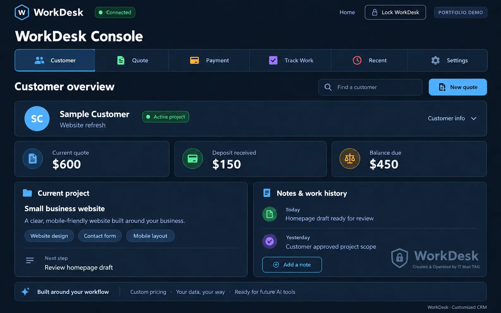This screenshot has width=501, height=313.
Task: Create a New quote with the blue button
Action: pos(458,87)
